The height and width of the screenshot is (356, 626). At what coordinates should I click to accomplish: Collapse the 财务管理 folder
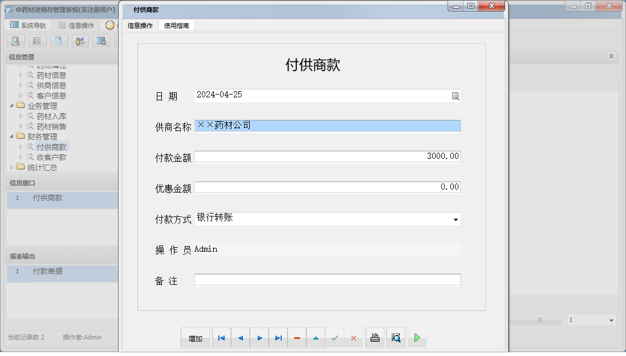(13, 137)
